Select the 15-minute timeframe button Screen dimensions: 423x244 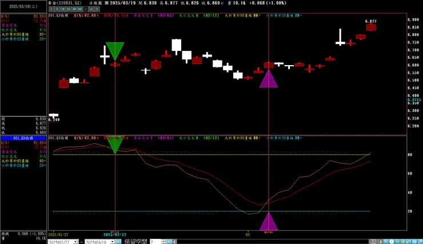click(69, 9)
